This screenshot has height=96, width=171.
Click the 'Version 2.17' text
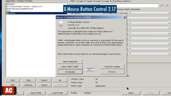click(x=73, y=25)
